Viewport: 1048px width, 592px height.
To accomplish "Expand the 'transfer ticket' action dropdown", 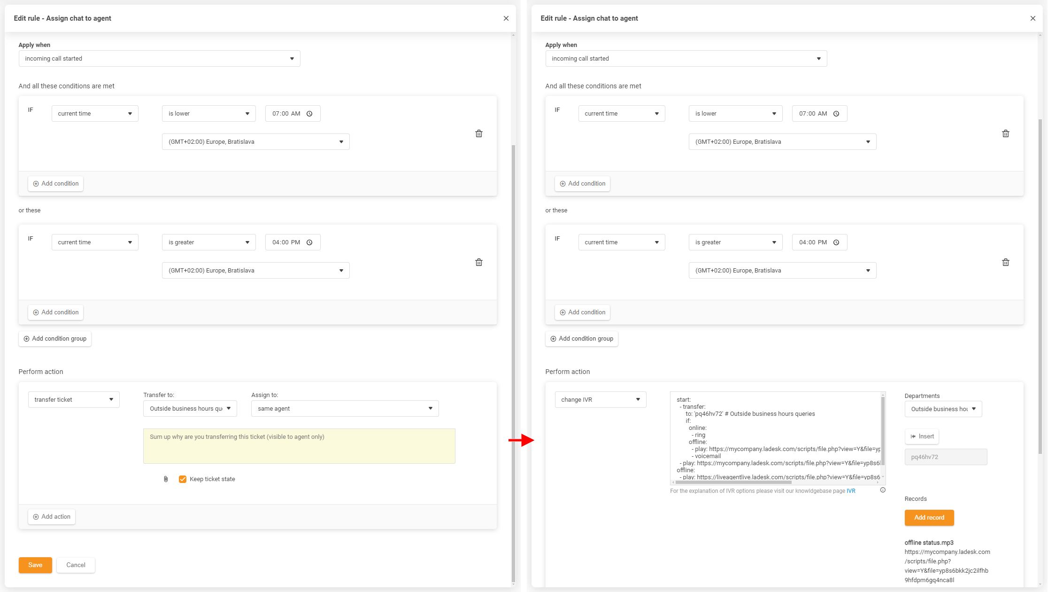I will (x=74, y=399).
